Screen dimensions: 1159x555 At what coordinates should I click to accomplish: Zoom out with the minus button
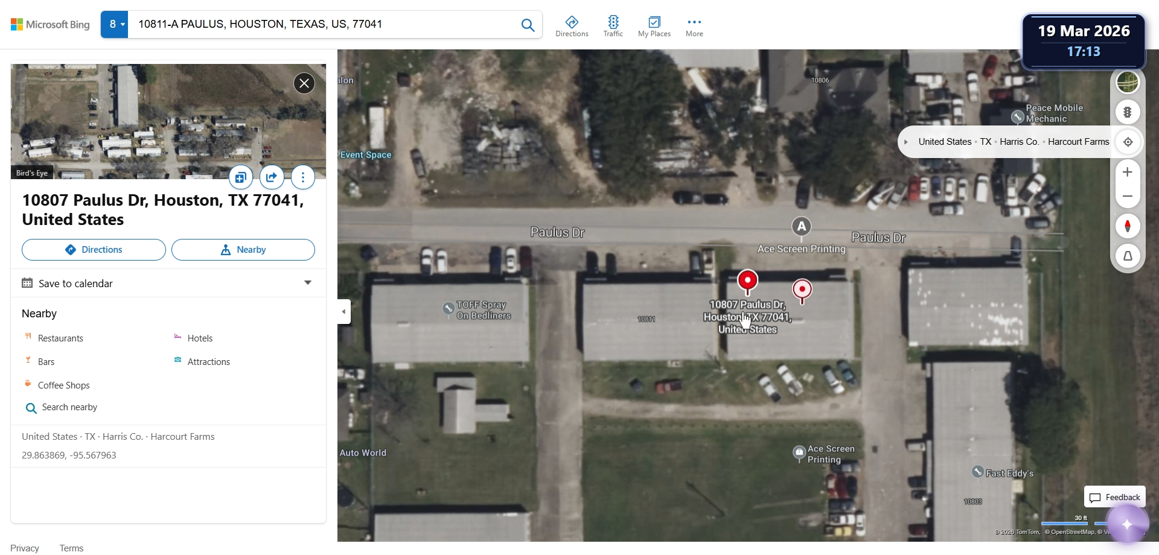point(1128,197)
